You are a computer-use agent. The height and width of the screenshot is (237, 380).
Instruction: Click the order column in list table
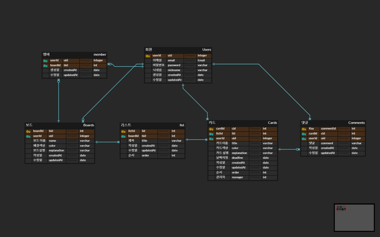pyautogui.click(x=145, y=155)
